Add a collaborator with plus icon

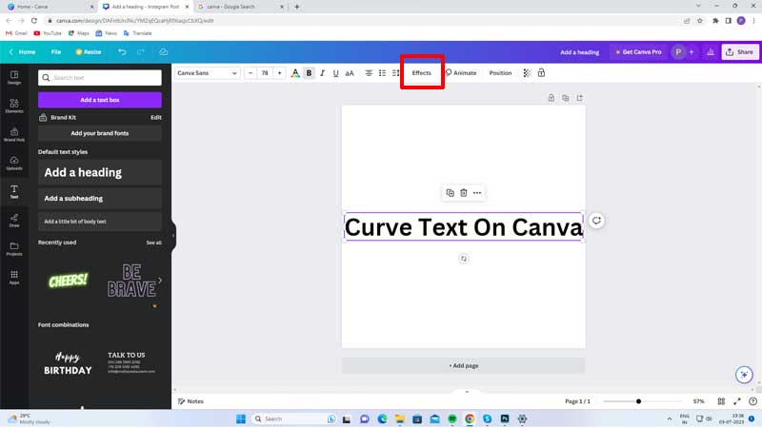[692, 52]
